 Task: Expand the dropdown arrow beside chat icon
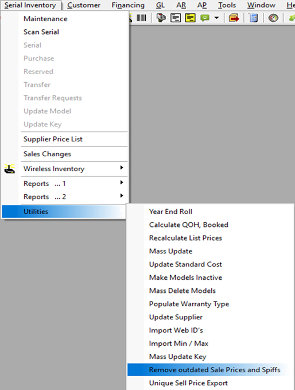(216, 18)
